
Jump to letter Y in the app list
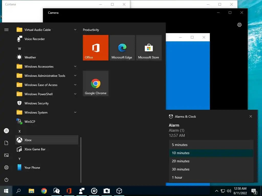tap(19, 159)
